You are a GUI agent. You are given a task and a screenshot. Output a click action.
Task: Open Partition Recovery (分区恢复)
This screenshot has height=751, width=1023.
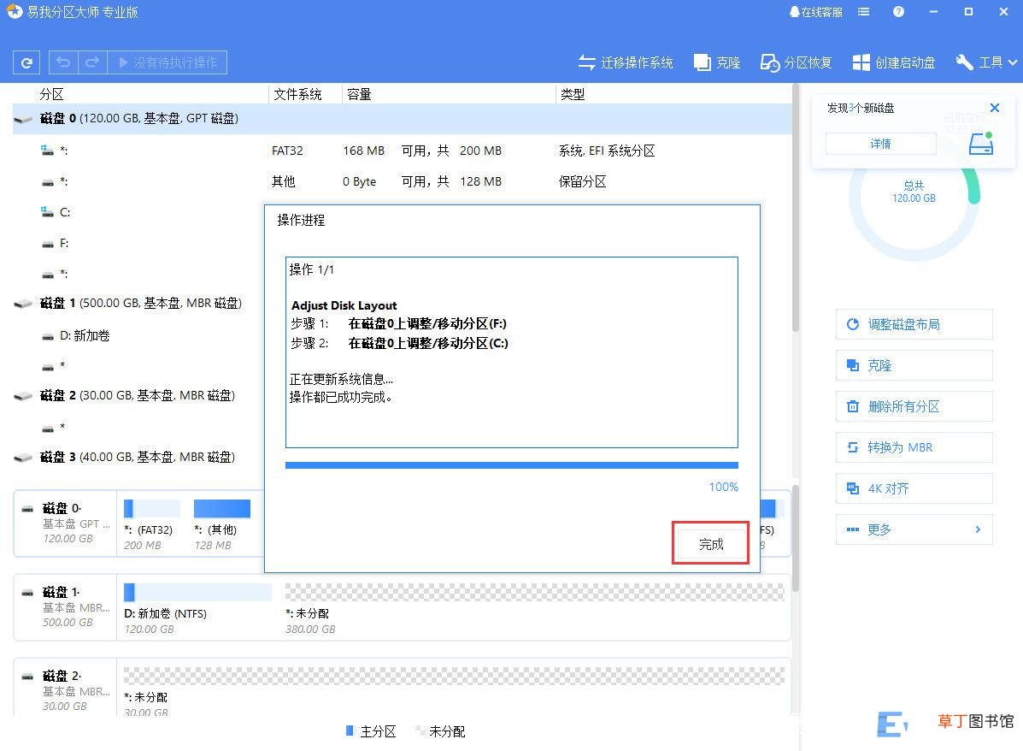[796, 62]
